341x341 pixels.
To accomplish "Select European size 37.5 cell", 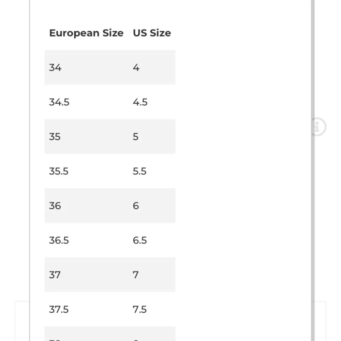I will (x=59, y=309).
